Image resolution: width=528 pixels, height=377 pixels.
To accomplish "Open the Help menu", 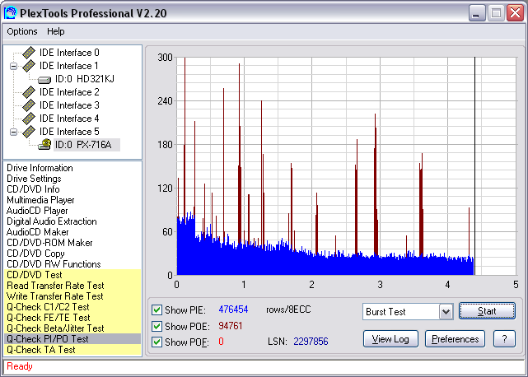I will tap(55, 31).
